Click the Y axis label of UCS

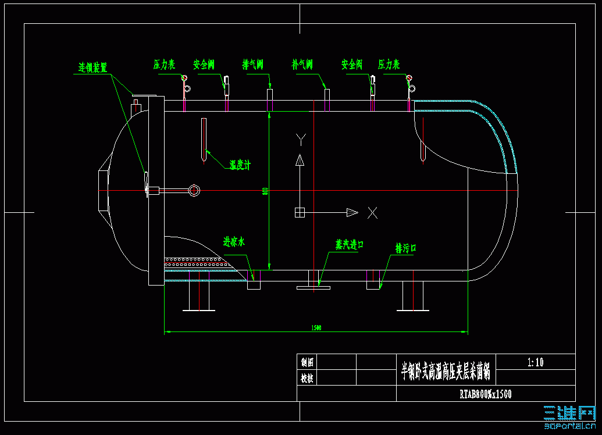(301, 140)
